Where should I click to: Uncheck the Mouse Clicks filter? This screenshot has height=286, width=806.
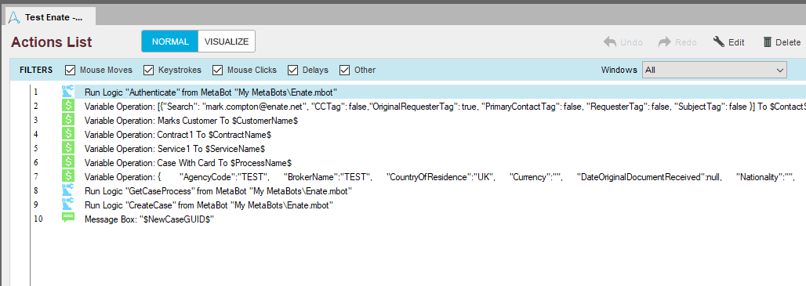[217, 70]
